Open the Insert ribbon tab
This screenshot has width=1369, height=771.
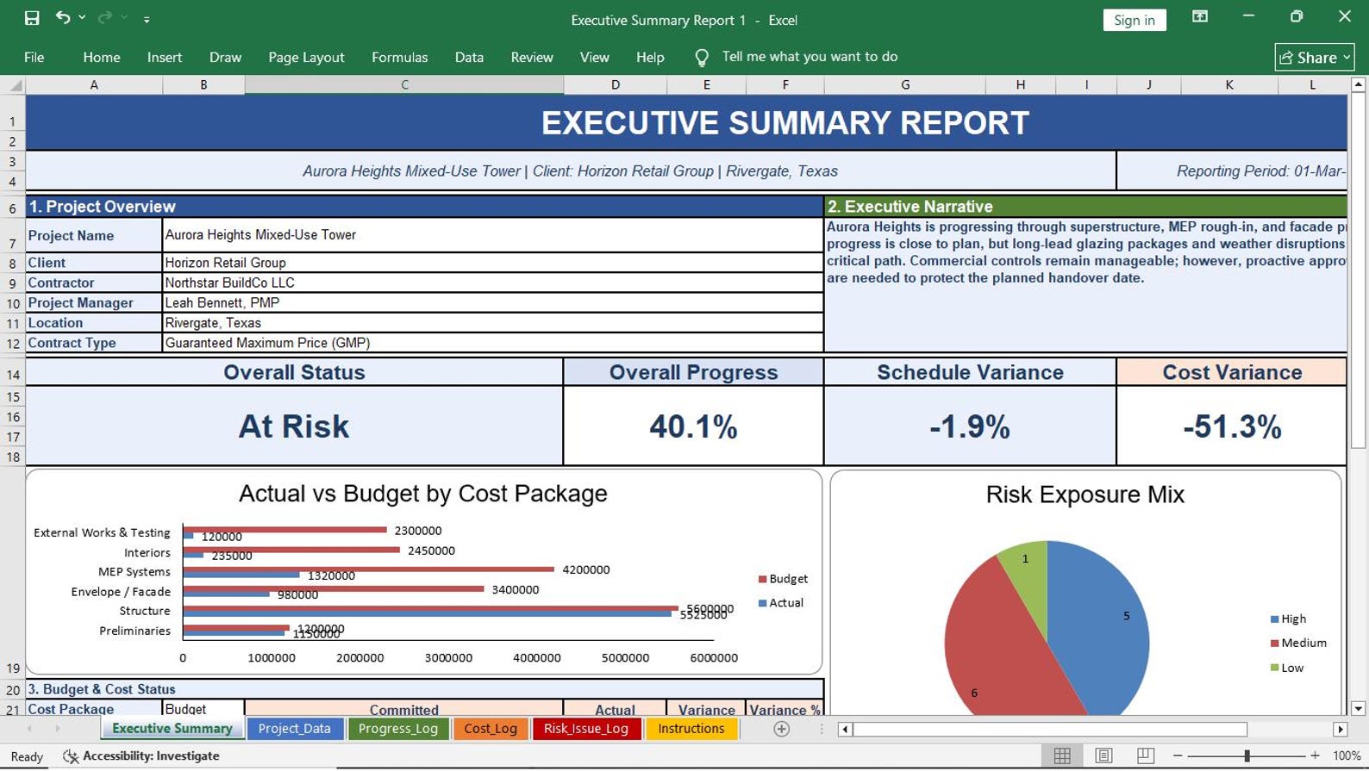point(164,57)
